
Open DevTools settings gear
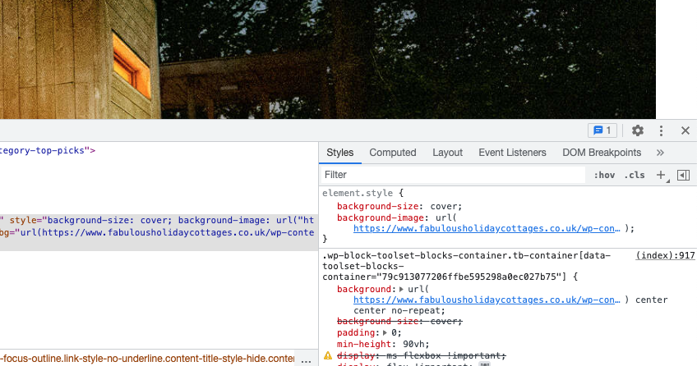(638, 130)
